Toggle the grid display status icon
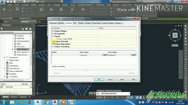This screenshot has height=105, width=188. click(105, 97)
